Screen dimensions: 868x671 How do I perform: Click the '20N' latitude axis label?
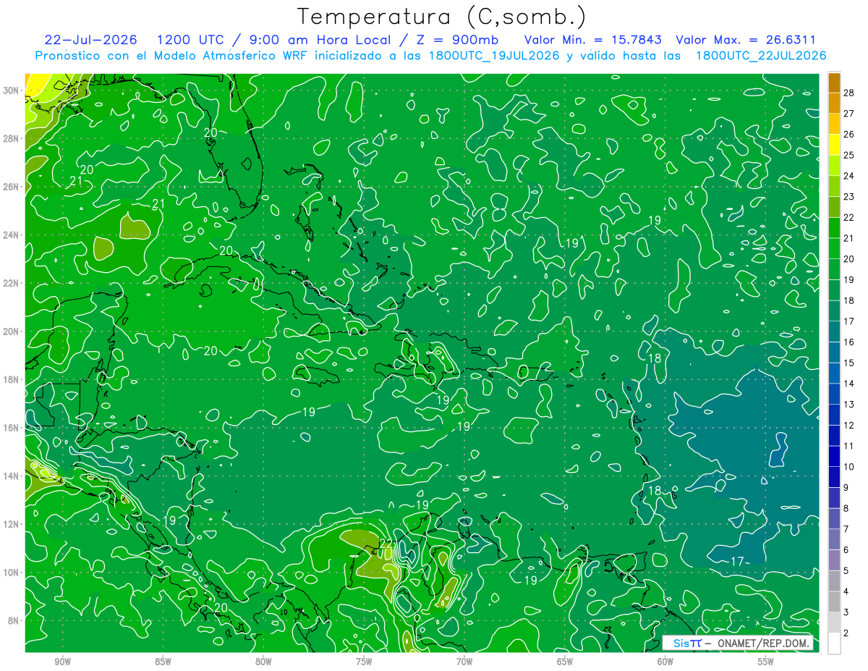11,331
